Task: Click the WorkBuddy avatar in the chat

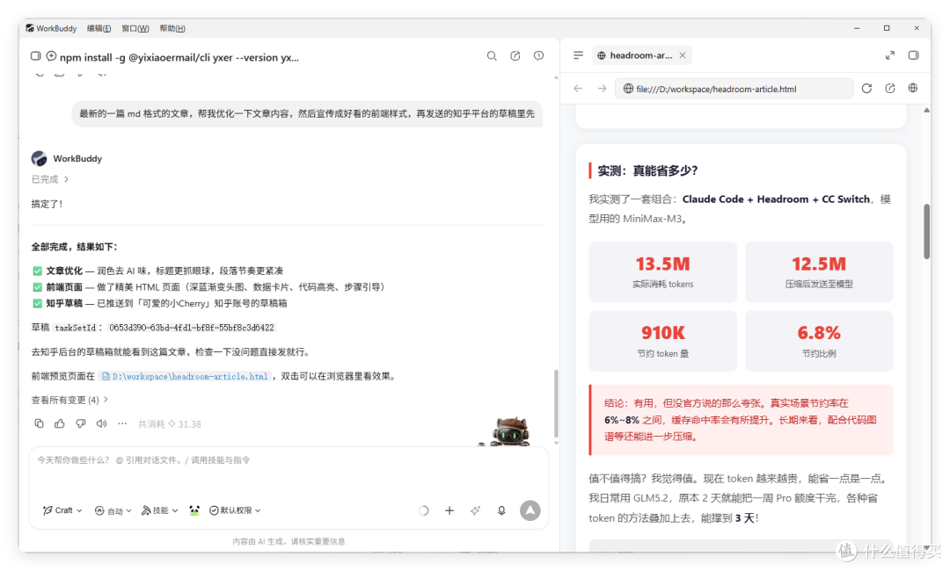Action: click(x=40, y=158)
